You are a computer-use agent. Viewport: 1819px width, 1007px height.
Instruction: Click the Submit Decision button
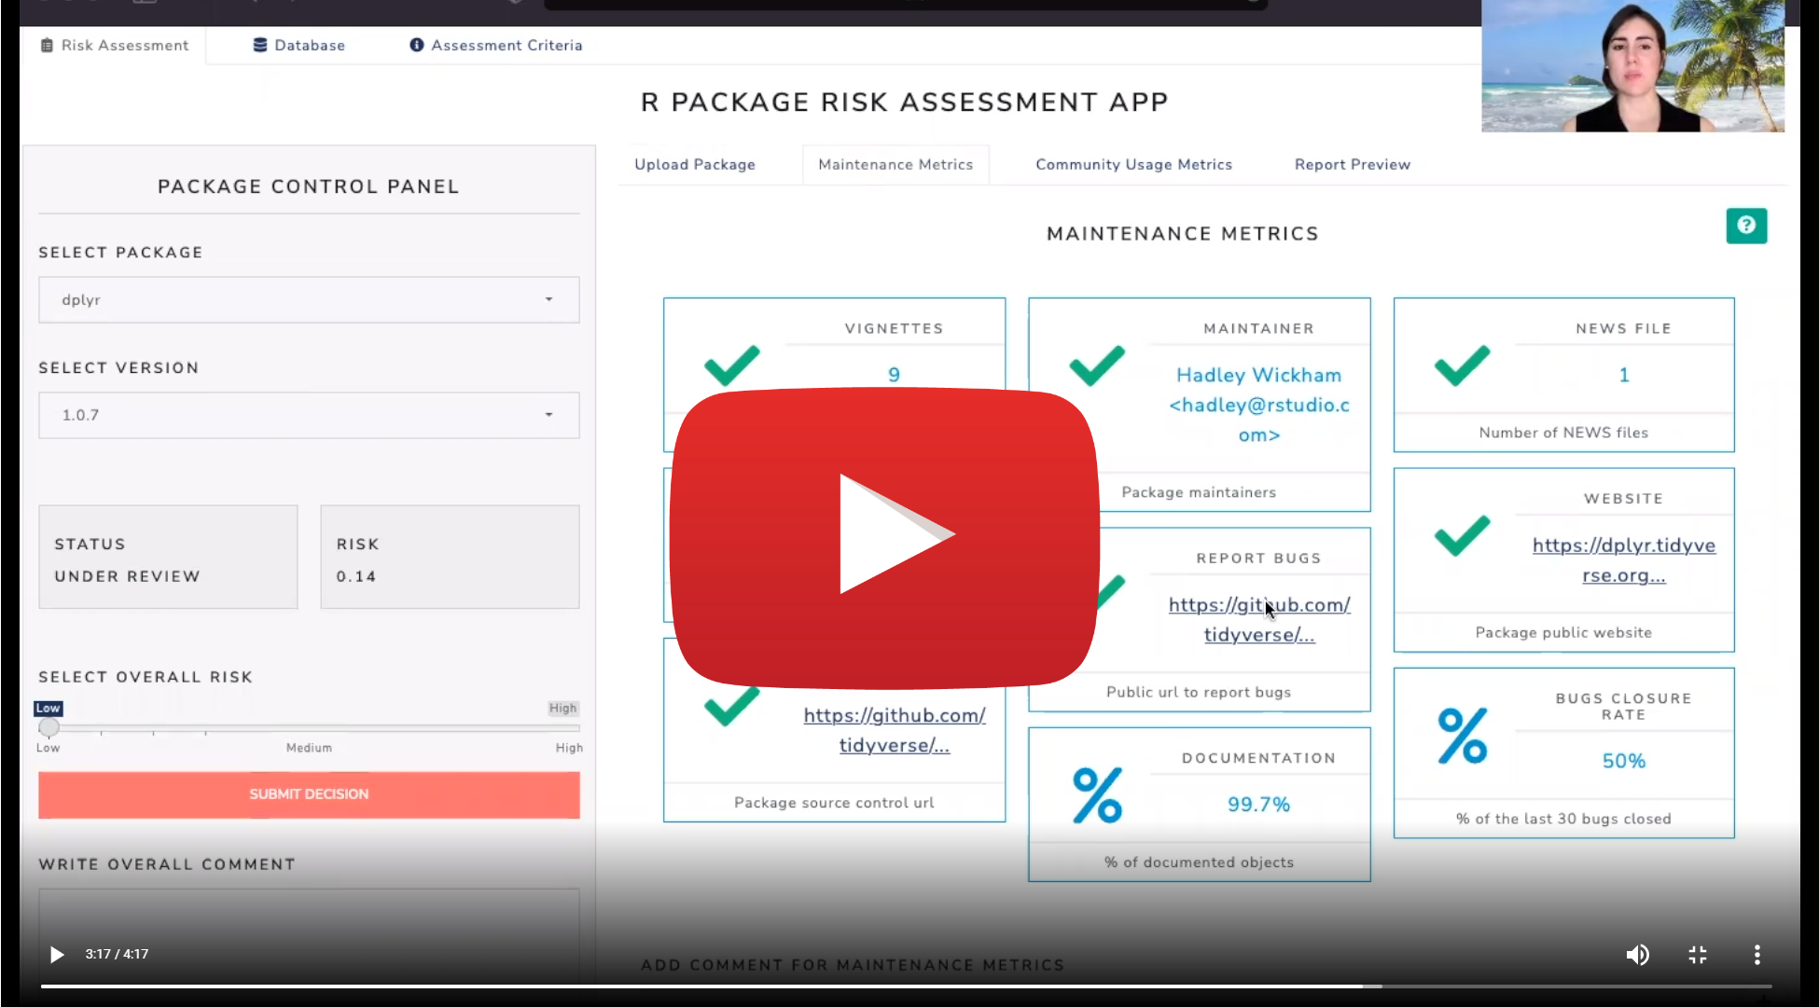pos(309,794)
